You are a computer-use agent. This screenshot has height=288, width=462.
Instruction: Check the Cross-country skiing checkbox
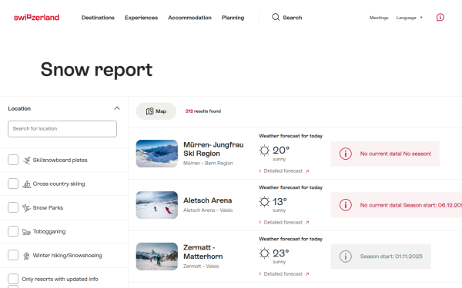click(x=13, y=184)
